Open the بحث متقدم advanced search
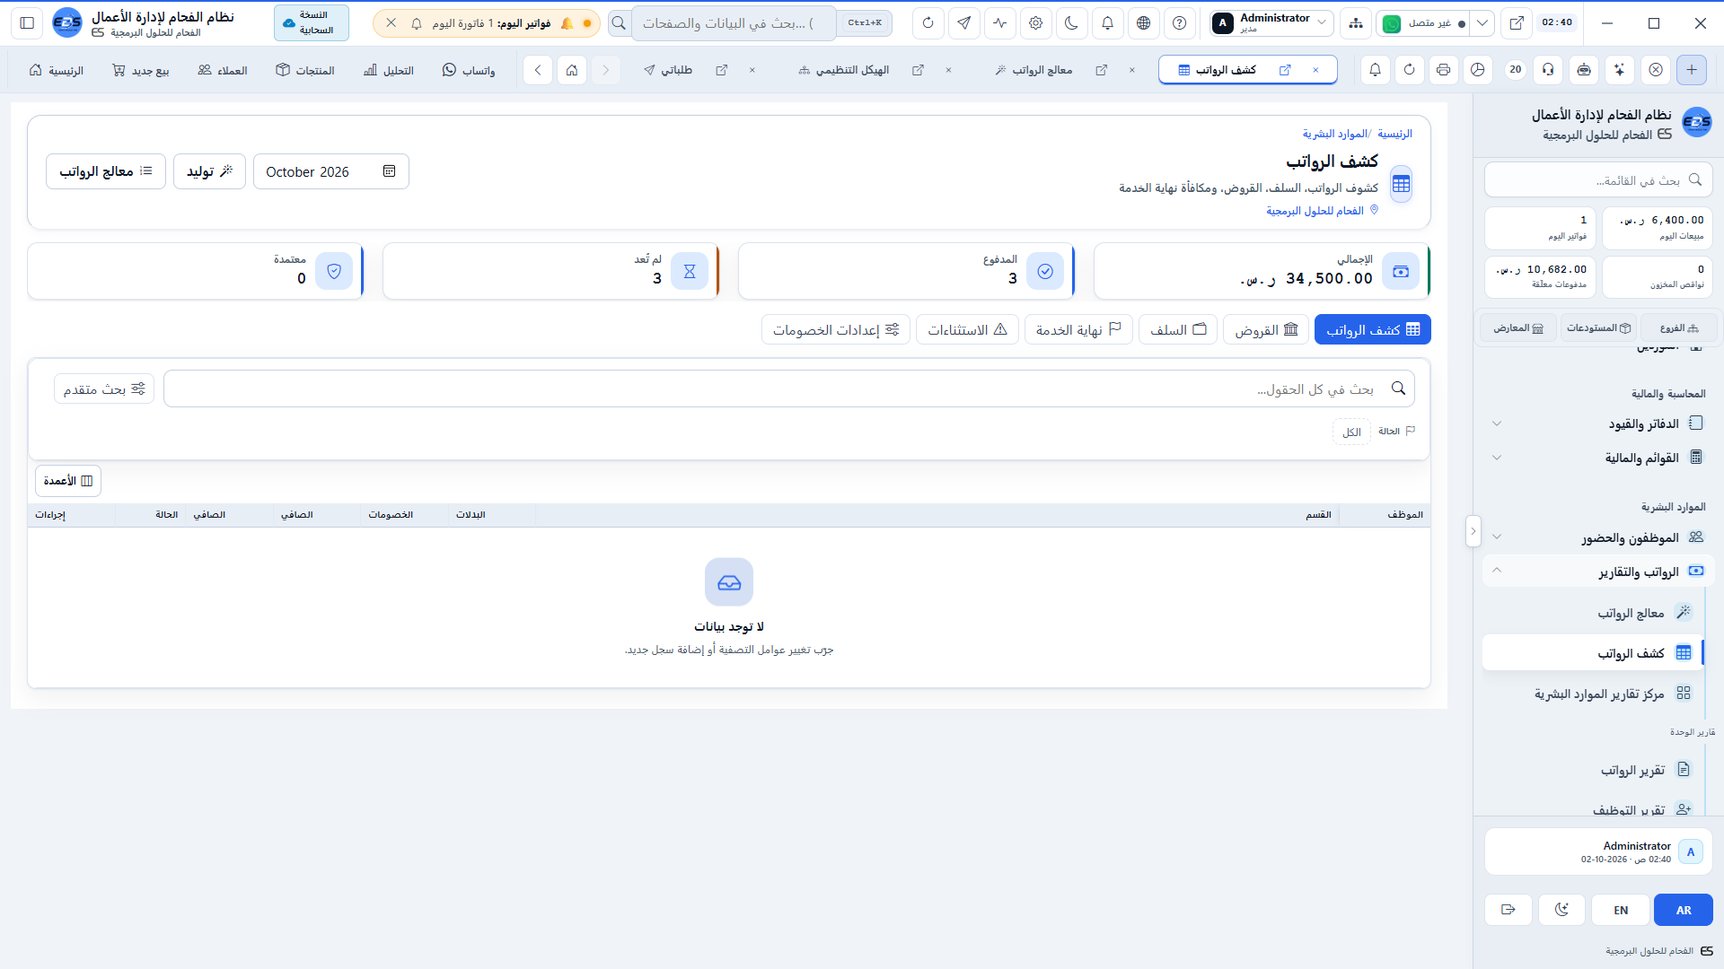 pyautogui.click(x=104, y=388)
